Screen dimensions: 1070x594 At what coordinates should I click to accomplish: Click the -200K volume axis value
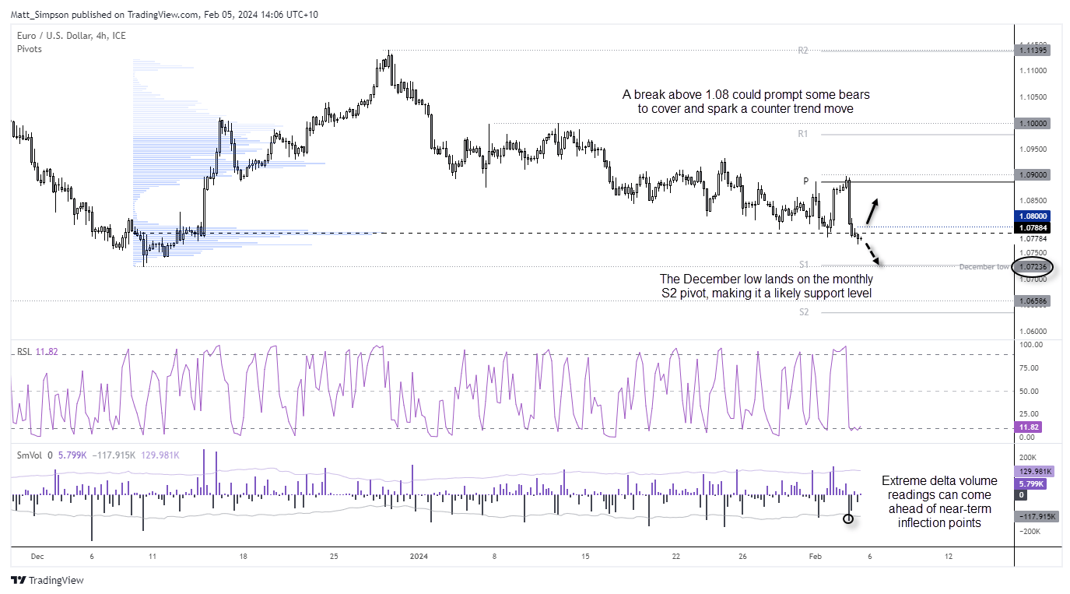tap(1030, 531)
